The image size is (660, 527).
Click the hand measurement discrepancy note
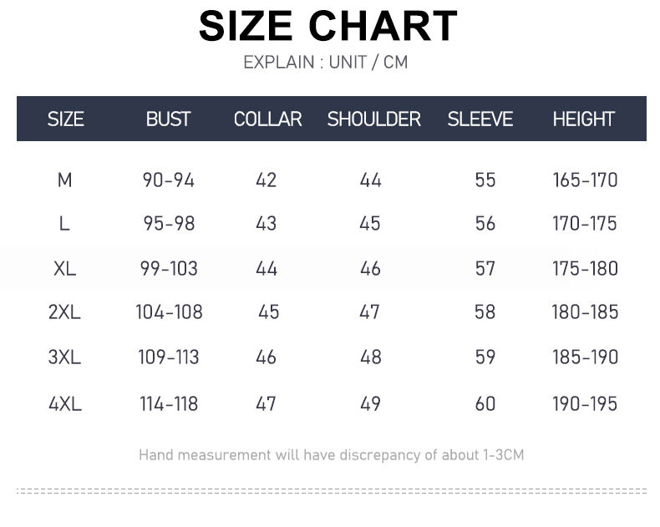coord(331,455)
